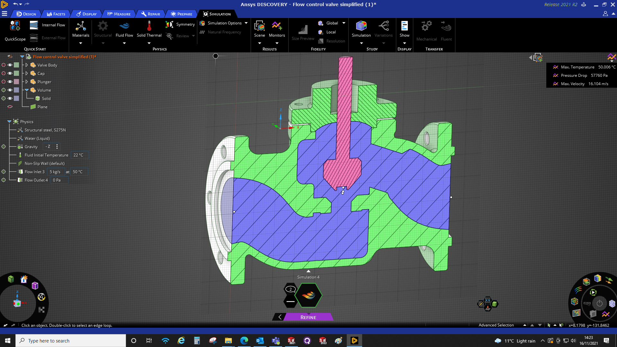The image size is (617, 347).
Task: Open the monitors panel icon top right
Action: 612,57
